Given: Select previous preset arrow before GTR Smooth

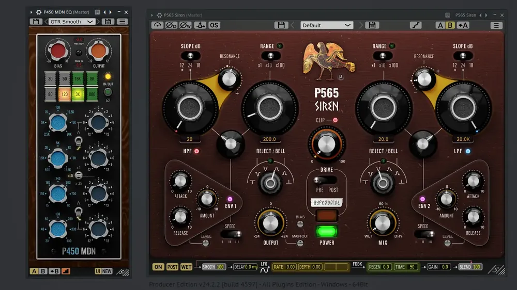Looking at the screenshot, I should point(46,22).
